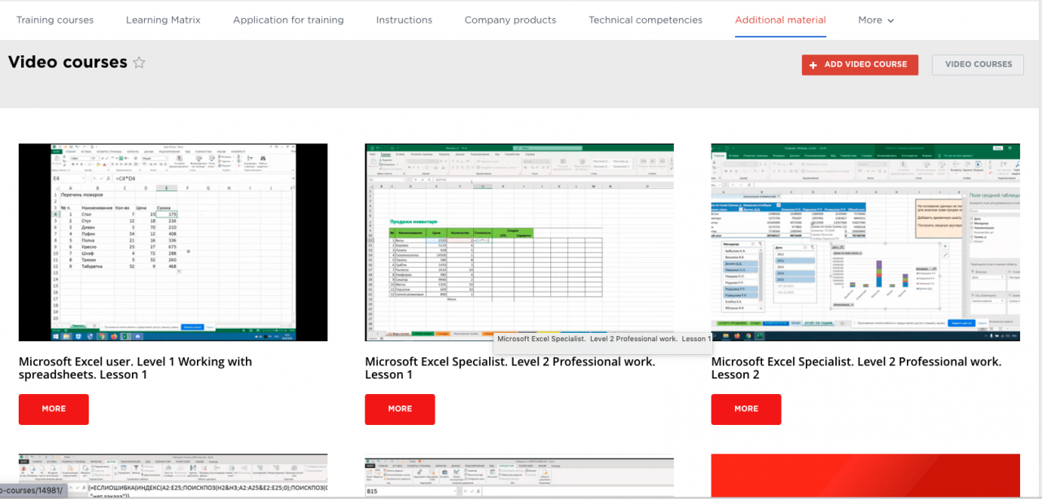Image resolution: width=1042 pixels, height=499 pixels.
Task: Click MORE under Excel Specialist Lesson 1
Action: coord(400,409)
